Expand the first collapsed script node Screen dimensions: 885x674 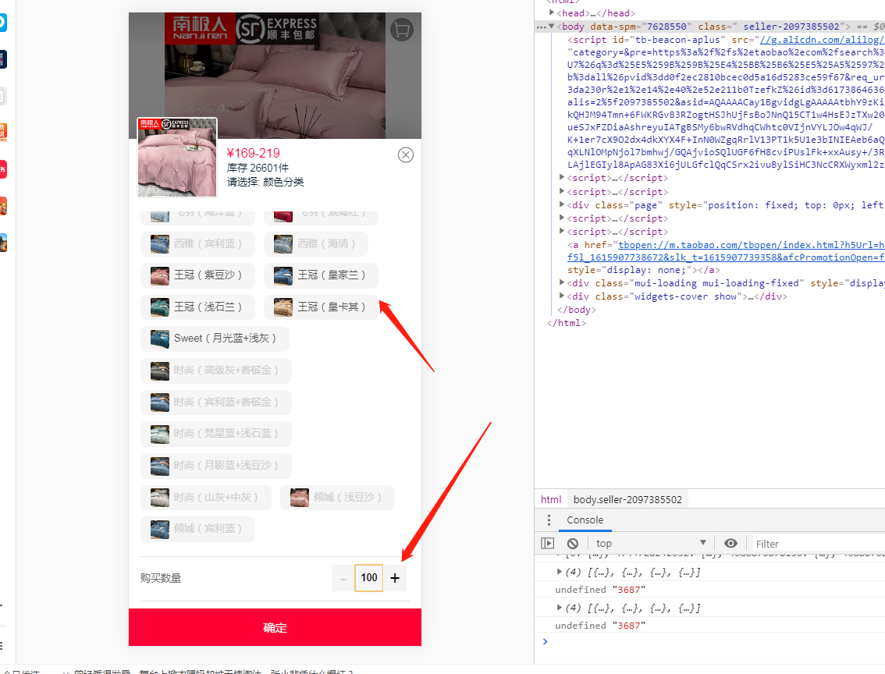click(562, 177)
